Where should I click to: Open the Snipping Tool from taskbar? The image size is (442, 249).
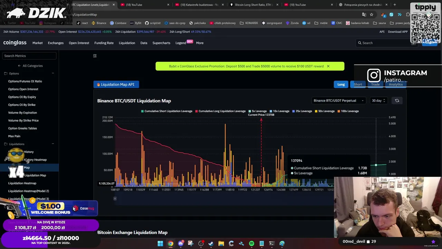tap(191, 243)
